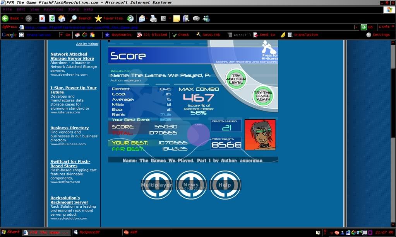Screen dimensions: 396x237
Task: Open the Favorites menu
Action: click(53, 9)
